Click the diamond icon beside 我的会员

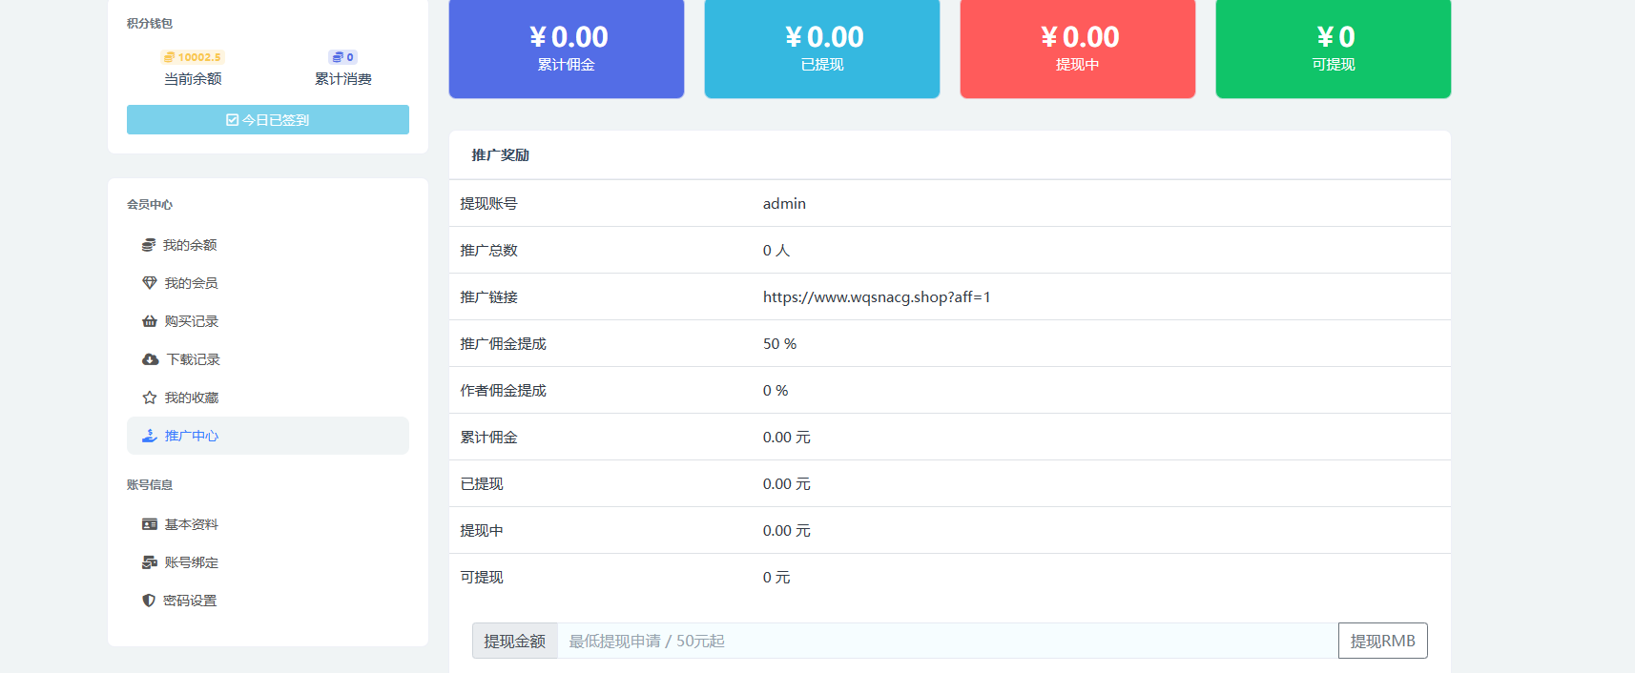(x=150, y=283)
